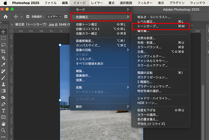Viewport: 209px width, 140px height.
Task: Select the Hand tool
Action: 3,124
